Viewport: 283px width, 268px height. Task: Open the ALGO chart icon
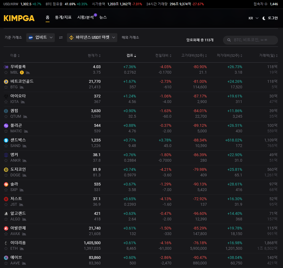coord(24,219)
